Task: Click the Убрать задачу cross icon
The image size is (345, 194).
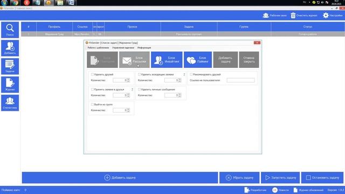Action: tap(229, 177)
